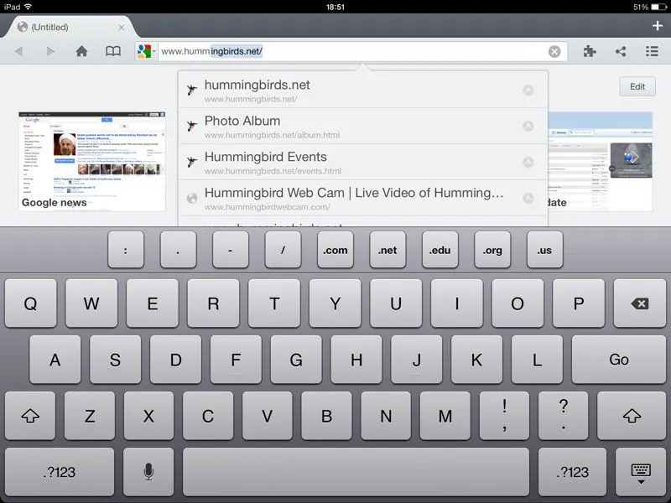Switch to numbers with left .?123 key
Image resolution: width=671 pixels, height=503 pixels.
point(59,472)
